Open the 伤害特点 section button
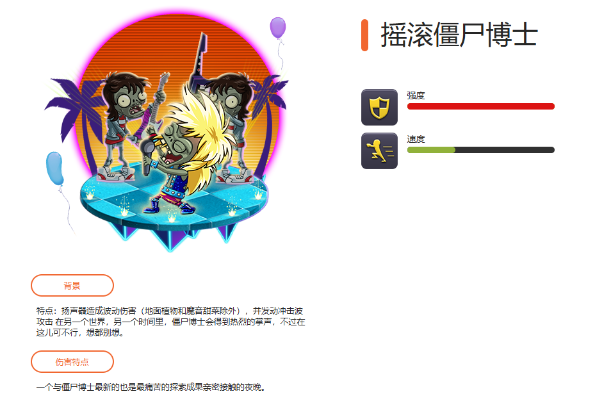 72,362
